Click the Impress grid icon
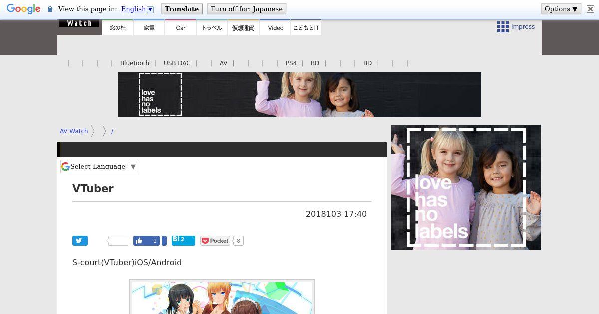Image resolution: width=599 pixels, height=314 pixels. click(x=503, y=27)
